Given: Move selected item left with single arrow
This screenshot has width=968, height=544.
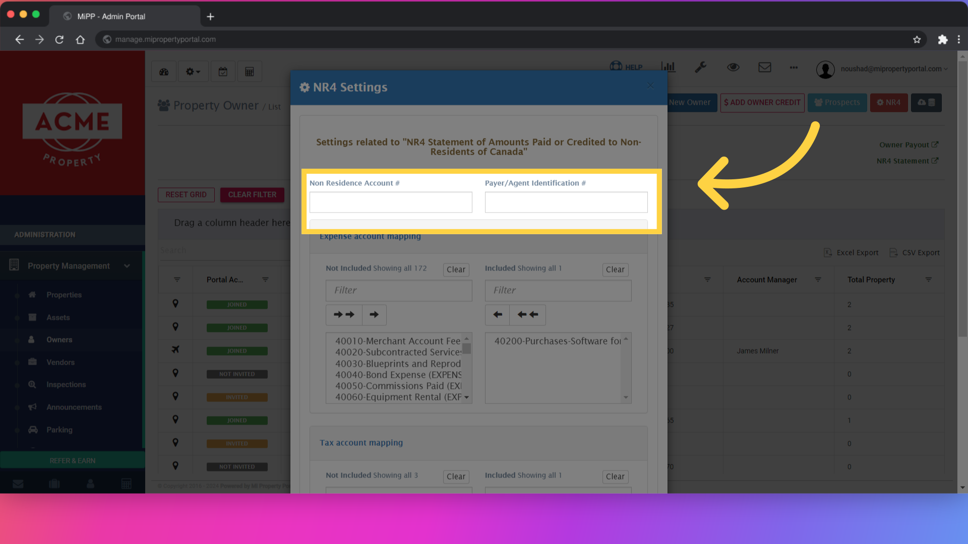Looking at the screenshot, I should [x=498, y=315].
